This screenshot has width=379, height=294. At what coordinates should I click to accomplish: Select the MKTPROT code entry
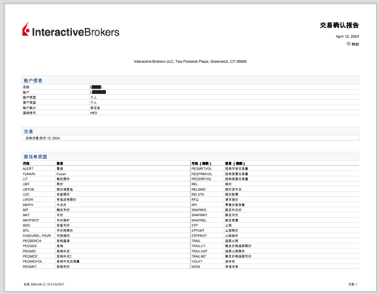[30, 220]
